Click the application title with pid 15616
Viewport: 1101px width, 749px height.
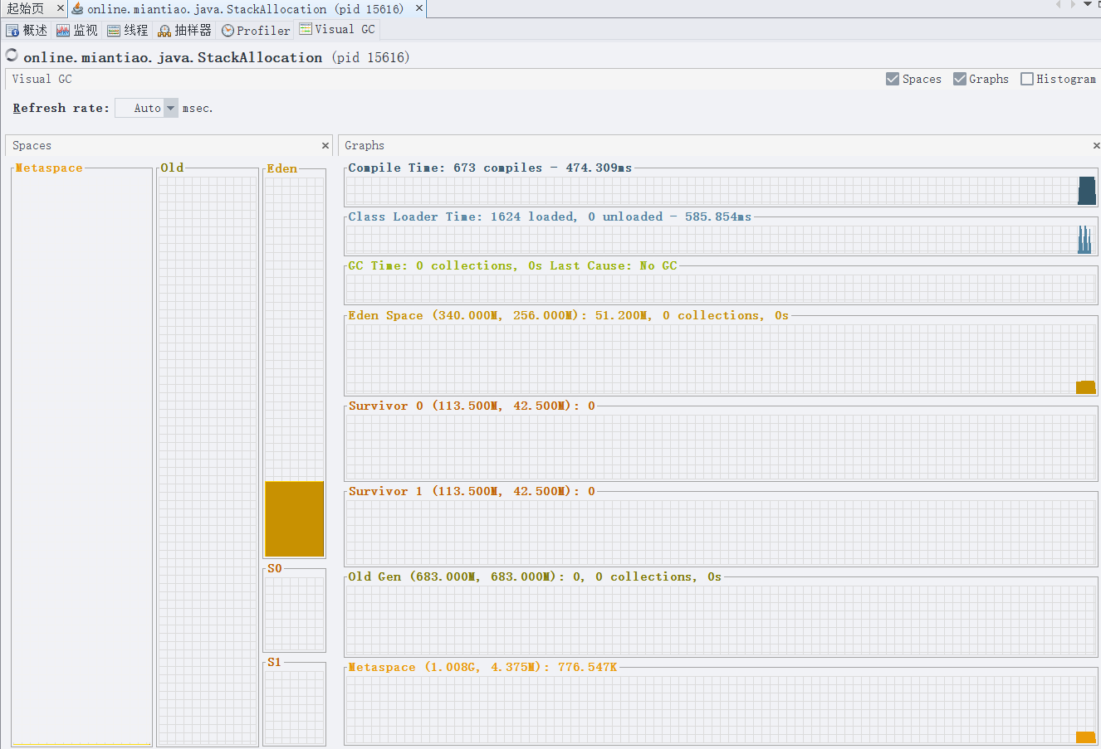coord(216,57)
